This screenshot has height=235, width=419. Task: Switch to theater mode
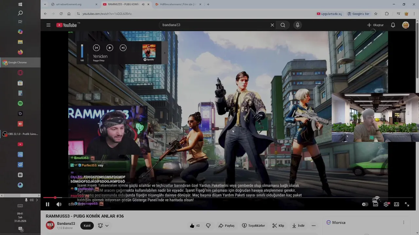click(396, 204)
